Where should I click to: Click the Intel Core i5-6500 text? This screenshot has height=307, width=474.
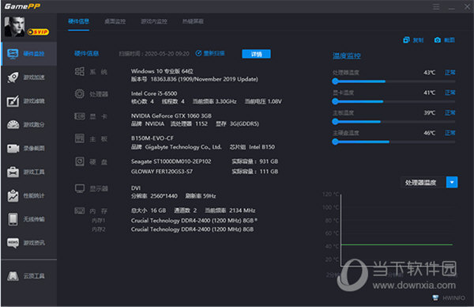154,93
